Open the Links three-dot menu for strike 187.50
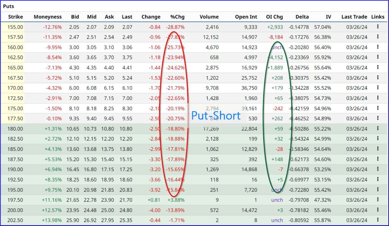This screenshot has width=389, height=226. click(x=378, y=159)
